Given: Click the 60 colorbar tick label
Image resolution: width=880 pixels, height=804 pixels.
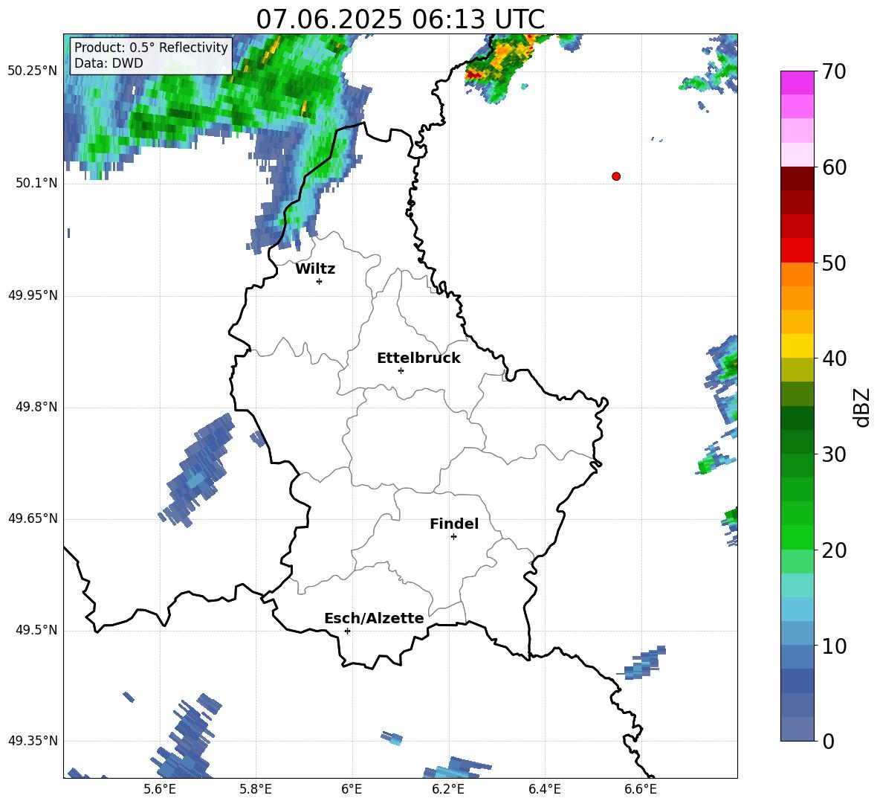Looking at the screenshot, I should (x=833, y=167).
